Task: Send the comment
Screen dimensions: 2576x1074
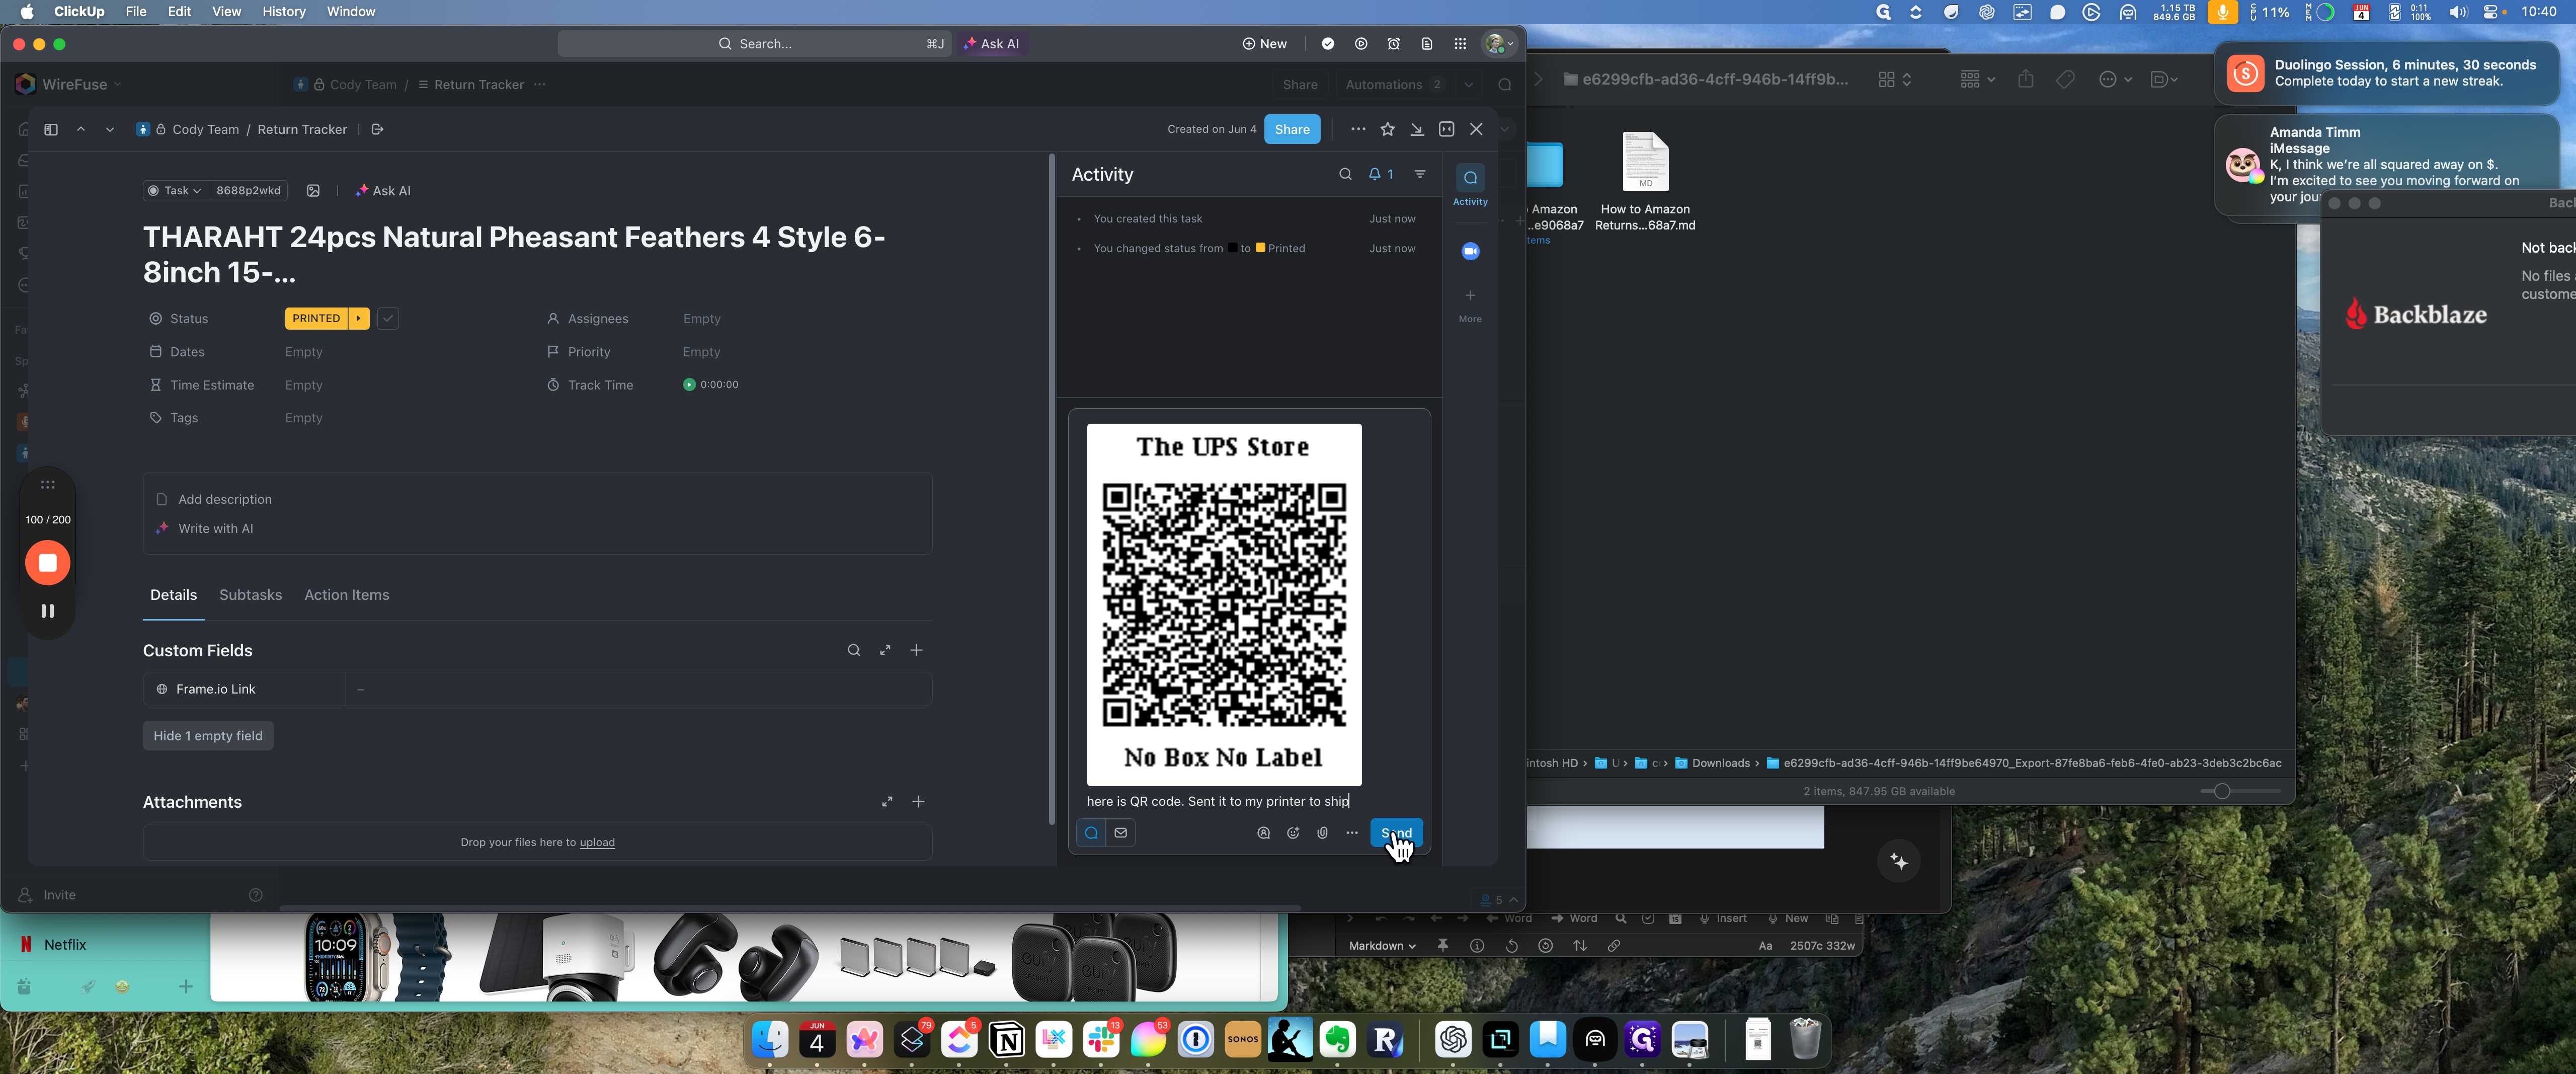Action: [1396, 832]
